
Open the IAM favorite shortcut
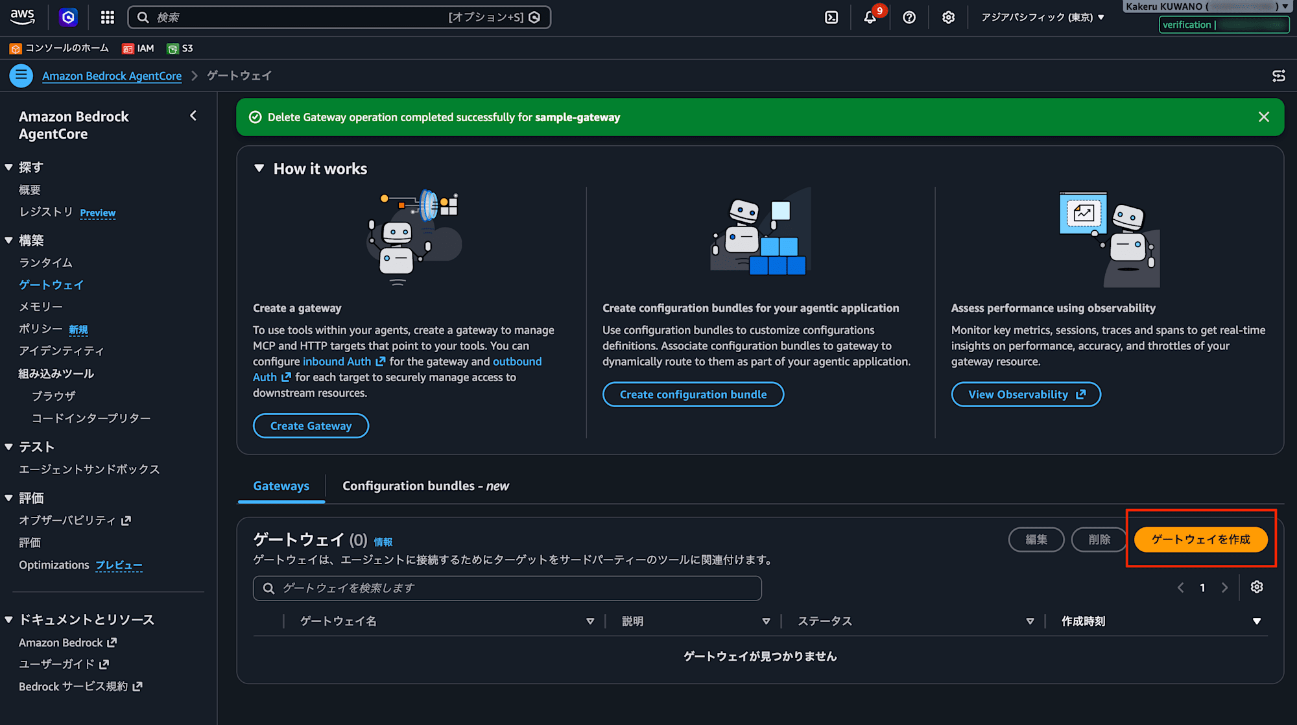[138, 49]
